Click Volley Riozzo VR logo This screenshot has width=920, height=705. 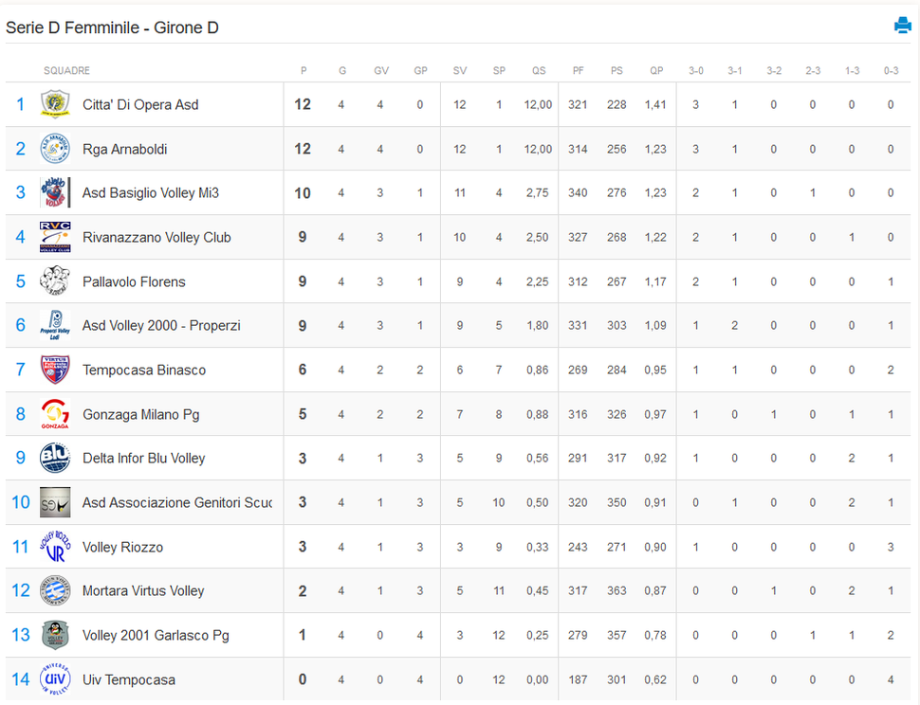[x=55, y=547]
